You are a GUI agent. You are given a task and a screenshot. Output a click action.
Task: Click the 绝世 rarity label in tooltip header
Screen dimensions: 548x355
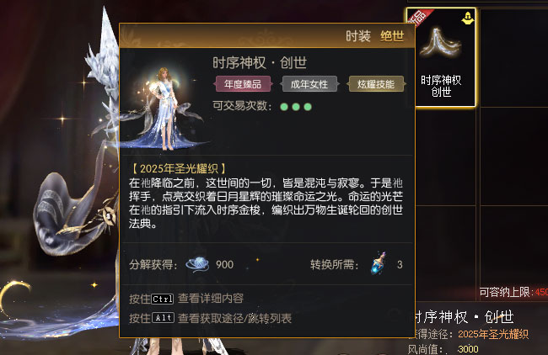click(392, 36)
